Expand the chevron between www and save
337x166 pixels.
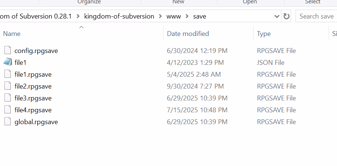(187, 16)
